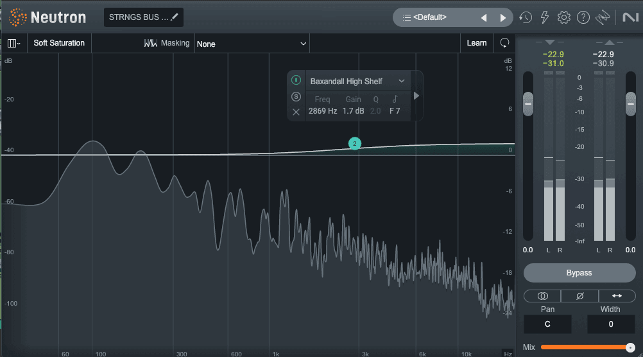Click the input RMS -31.0 readout
This screenshot has width=643, height=357.
pyautogui.click(x=553, y=64)
